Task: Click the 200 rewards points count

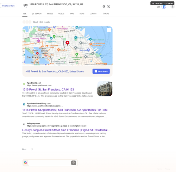Action: pyautogui.click(x=158, y=7)
